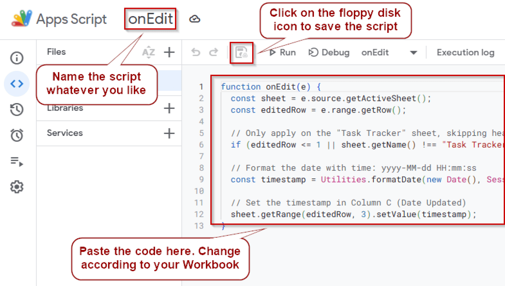Image resolution: width=505 pixels, height=286 pixels.
Task: Click the Debug button
Action: pos(329,53)
